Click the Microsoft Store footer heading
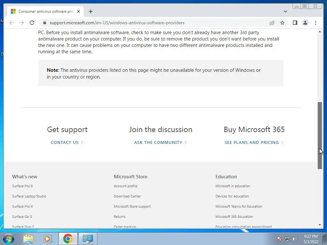The height and width of the screenshot is (245, 327). coord(131,177)
